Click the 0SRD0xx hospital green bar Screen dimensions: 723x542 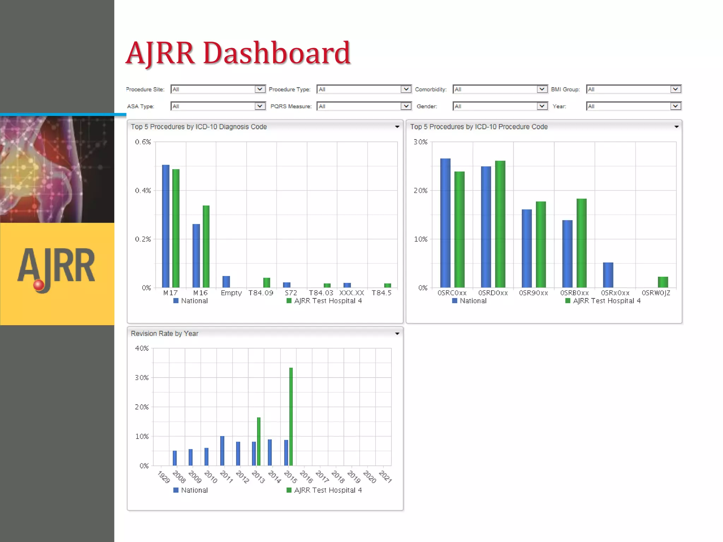pyautogui.click(x=500, y=224)
